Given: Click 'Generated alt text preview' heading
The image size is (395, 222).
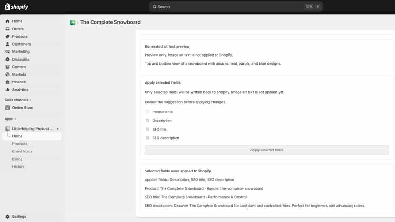Looking at the screenshot, I should (167, 46).
